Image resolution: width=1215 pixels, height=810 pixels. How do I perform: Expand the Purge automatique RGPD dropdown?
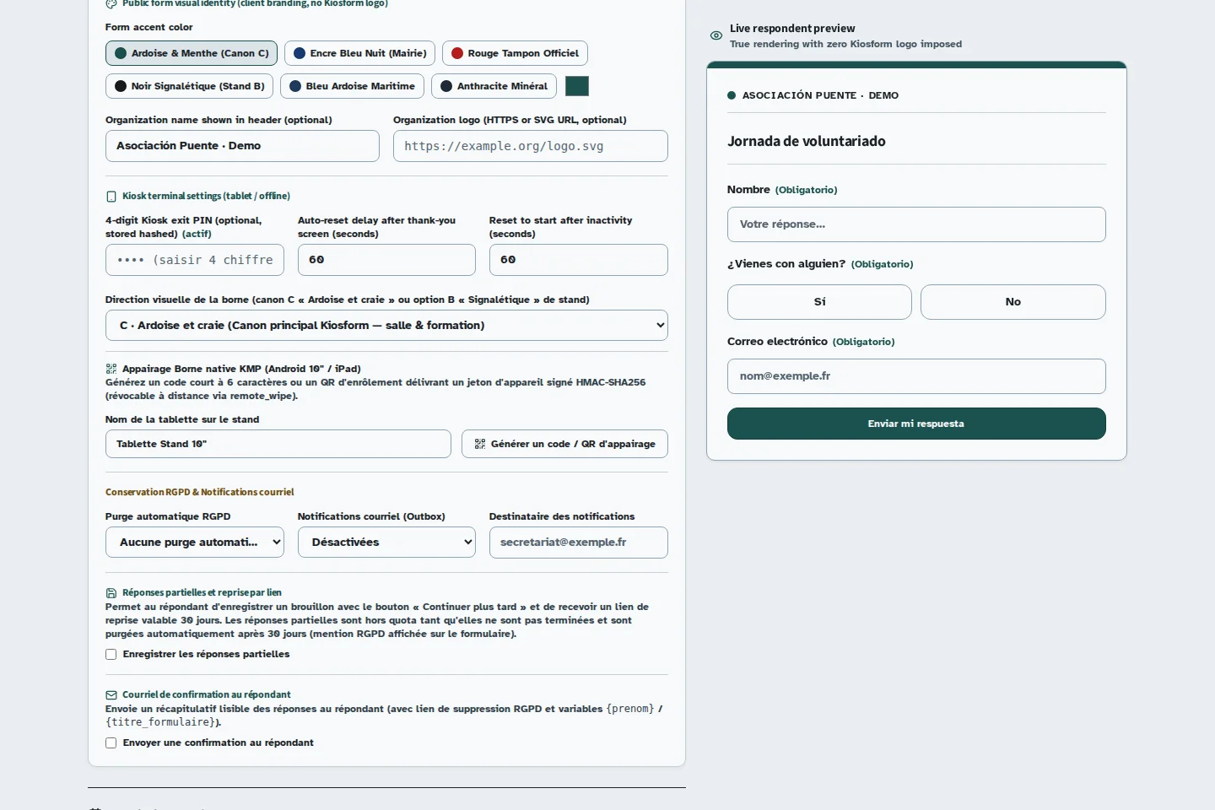point(195,543)
